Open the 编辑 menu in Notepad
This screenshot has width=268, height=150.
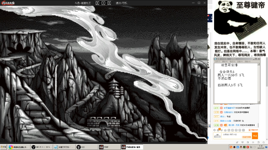click(225, 62)
